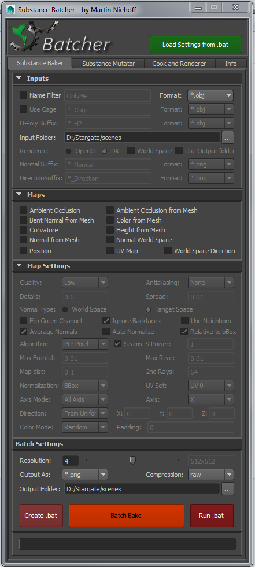Toggle the World Space Direction checkbox
Image resolution: width=255 pixels, height=567 pixels.
tap(168, 251)
